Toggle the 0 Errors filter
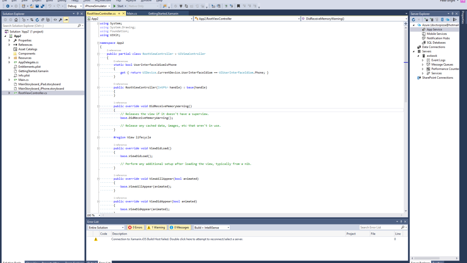Screen dimensions: 467x263 [x=135, y=228]
